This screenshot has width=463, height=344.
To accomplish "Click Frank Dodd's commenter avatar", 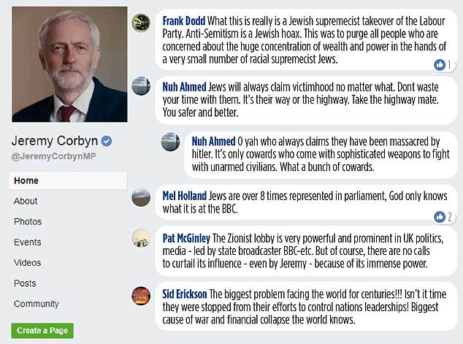I will (142, 23).
